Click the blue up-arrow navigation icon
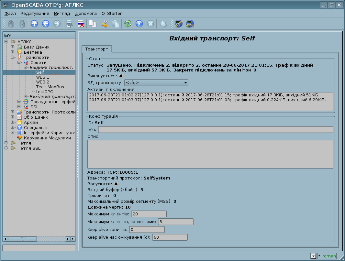Viewport: 345px width, 261px height. 34,24
